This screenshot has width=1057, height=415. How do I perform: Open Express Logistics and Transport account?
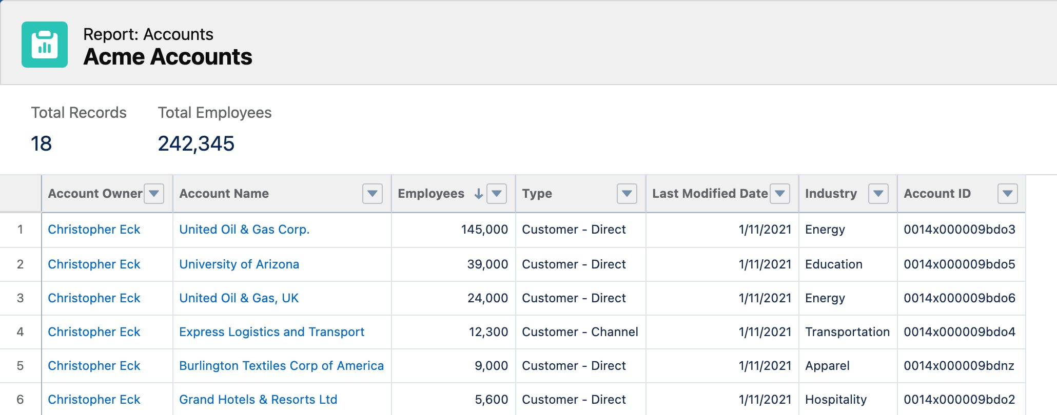(x=271, y=332)
